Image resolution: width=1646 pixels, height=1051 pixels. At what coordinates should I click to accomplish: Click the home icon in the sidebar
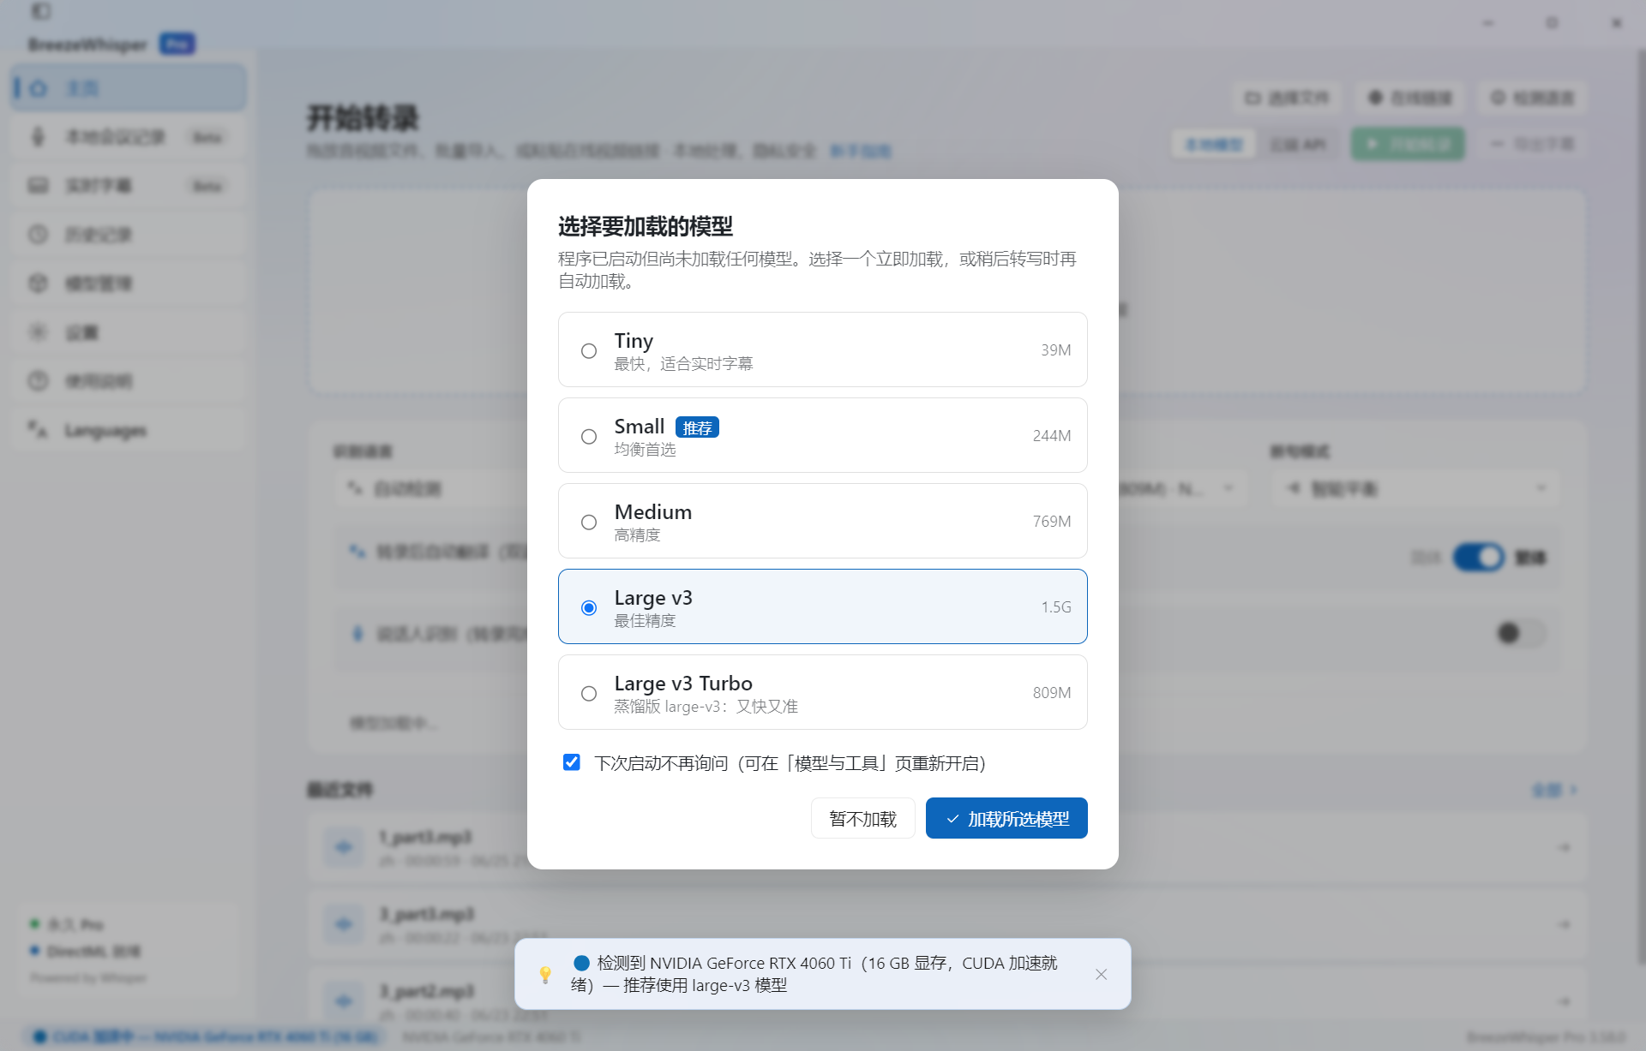click(x=38, y=88)
